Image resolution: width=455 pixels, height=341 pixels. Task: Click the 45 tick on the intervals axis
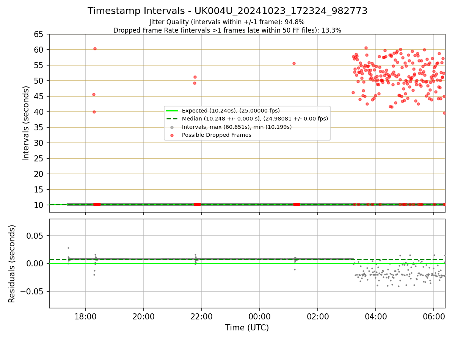pyautogui.click(x=39, y=96)
